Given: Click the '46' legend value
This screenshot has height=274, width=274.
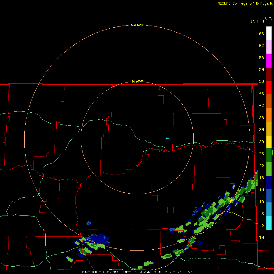Looking at the screenshot, I should 262,94.
